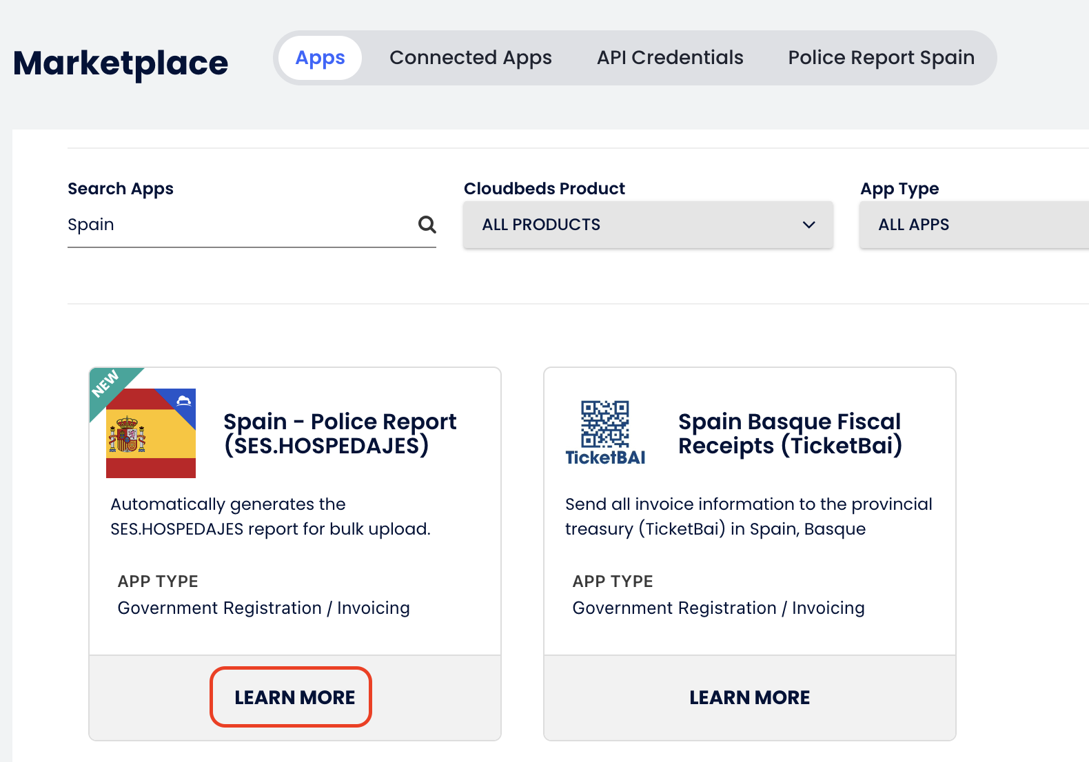Image resolution: width=1089 pixels, height=762 pixels.
Task: Go to the API Credentials tab
Action: 670,58
